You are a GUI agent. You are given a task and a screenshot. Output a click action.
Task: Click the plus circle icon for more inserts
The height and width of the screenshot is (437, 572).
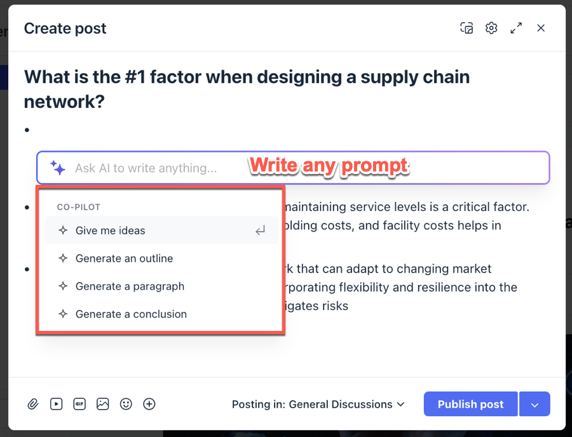(149, 404)
